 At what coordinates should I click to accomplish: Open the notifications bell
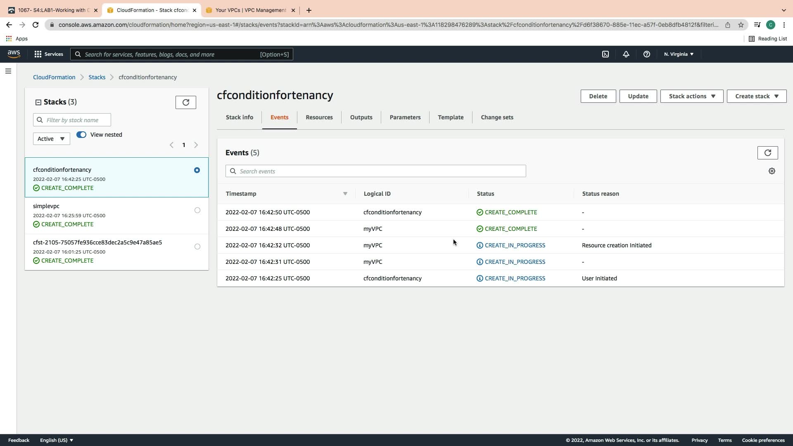(x=626, y=54)
